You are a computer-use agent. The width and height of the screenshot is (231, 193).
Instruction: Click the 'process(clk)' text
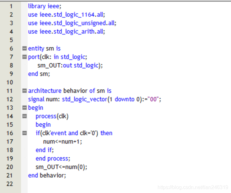point(52,116)
